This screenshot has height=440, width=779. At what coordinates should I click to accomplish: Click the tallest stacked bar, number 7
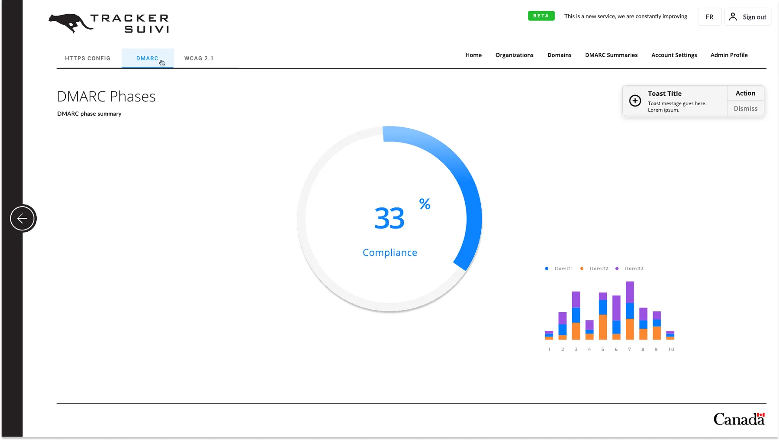630,311
